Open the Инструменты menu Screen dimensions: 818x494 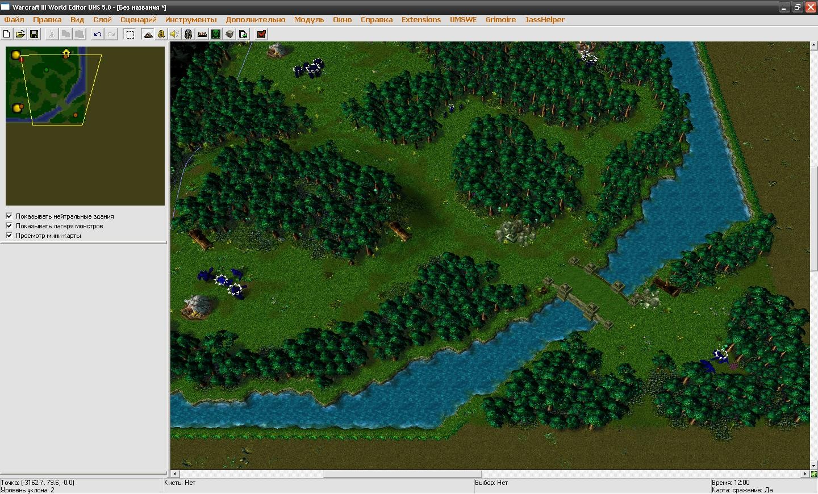point(191,19)
